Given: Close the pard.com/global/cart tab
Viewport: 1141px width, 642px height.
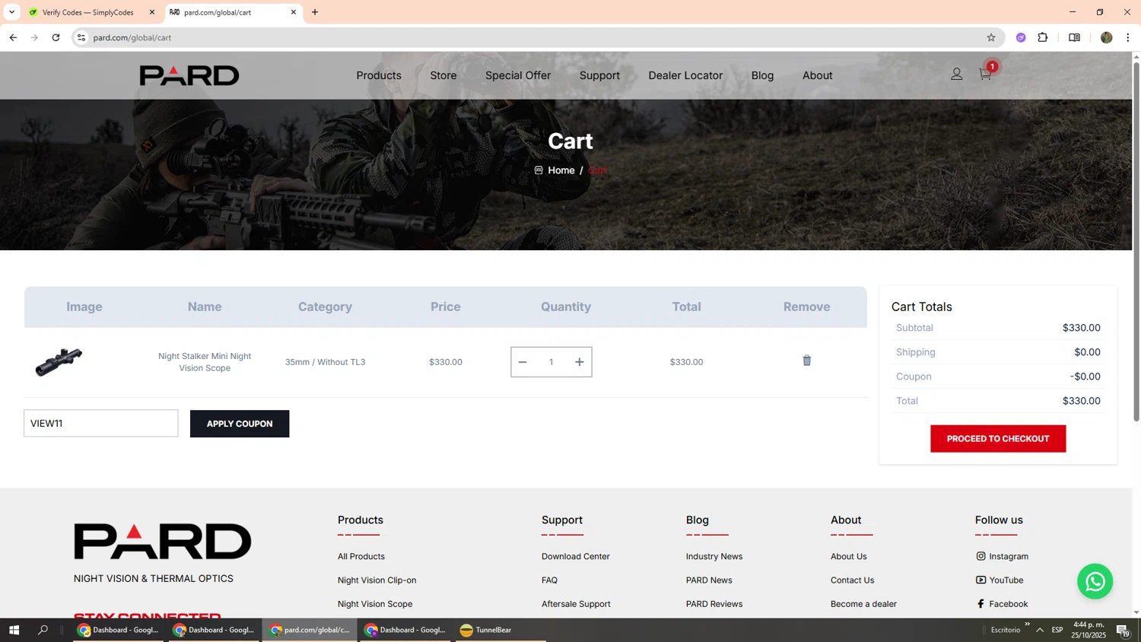Looking at the screenshot, I should point(294,12).
